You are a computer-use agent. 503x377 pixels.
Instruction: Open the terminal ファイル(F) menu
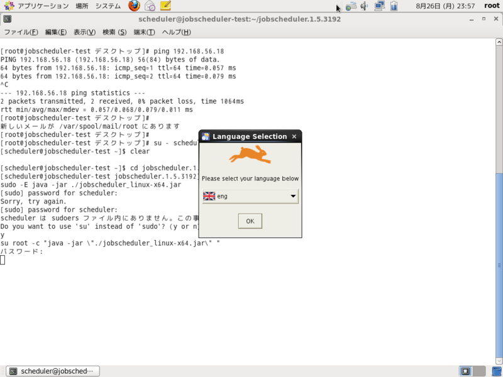coord(21,32)
